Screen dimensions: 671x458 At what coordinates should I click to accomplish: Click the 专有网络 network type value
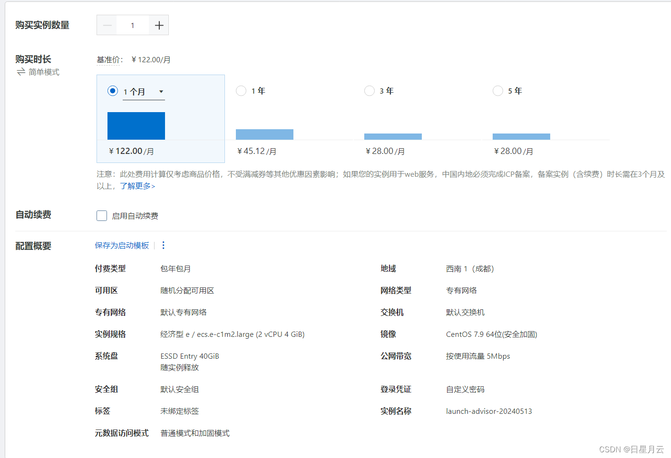[461, 290]
